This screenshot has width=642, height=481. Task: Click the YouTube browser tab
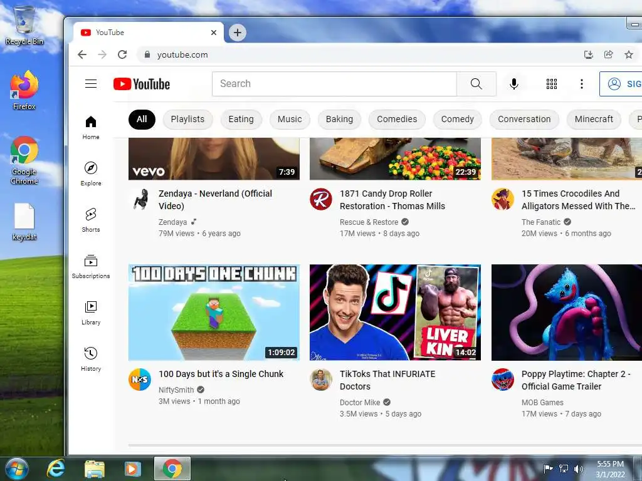tap(148, 33)
